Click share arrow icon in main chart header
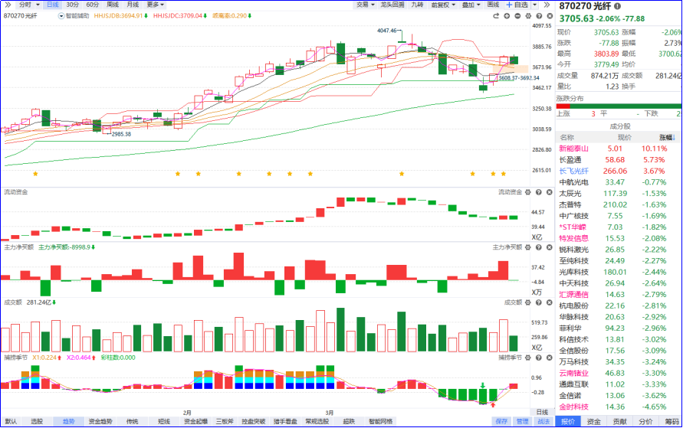 [x=496, y=16]
